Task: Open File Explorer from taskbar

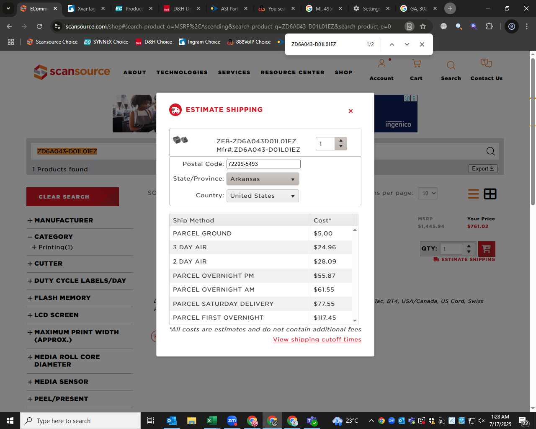Action: pos(191,421)
